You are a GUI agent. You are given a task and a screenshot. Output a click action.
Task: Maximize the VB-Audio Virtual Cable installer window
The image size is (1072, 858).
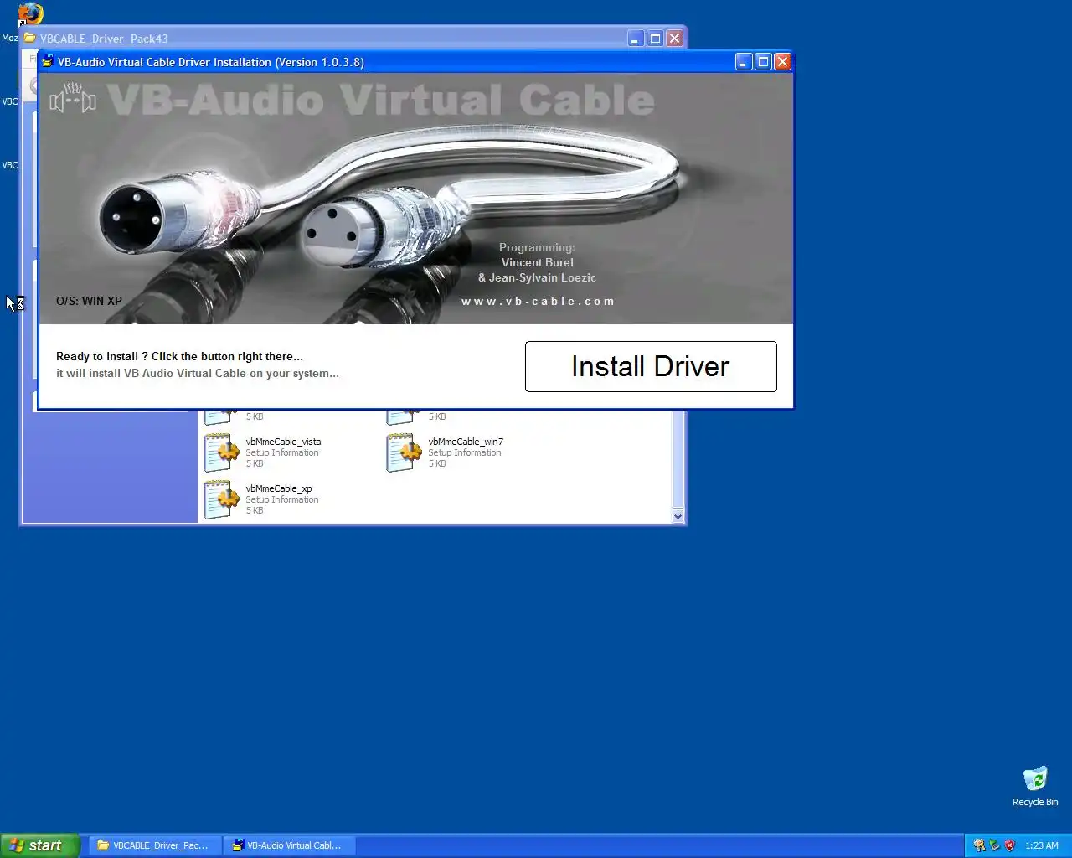tap(763, 61)
